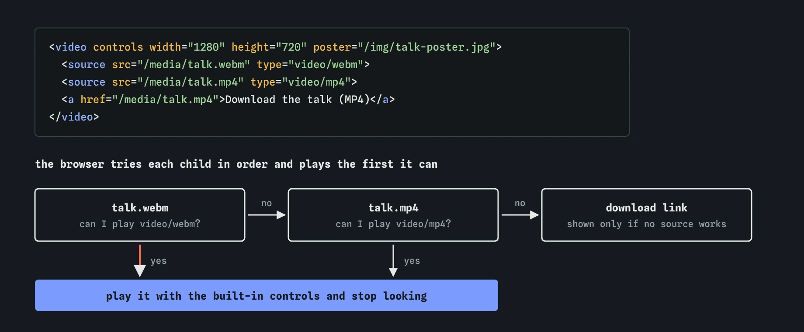Click the 'can I play video/mp4?' caption
Screen dimensions: 804x332
(393, 224)
